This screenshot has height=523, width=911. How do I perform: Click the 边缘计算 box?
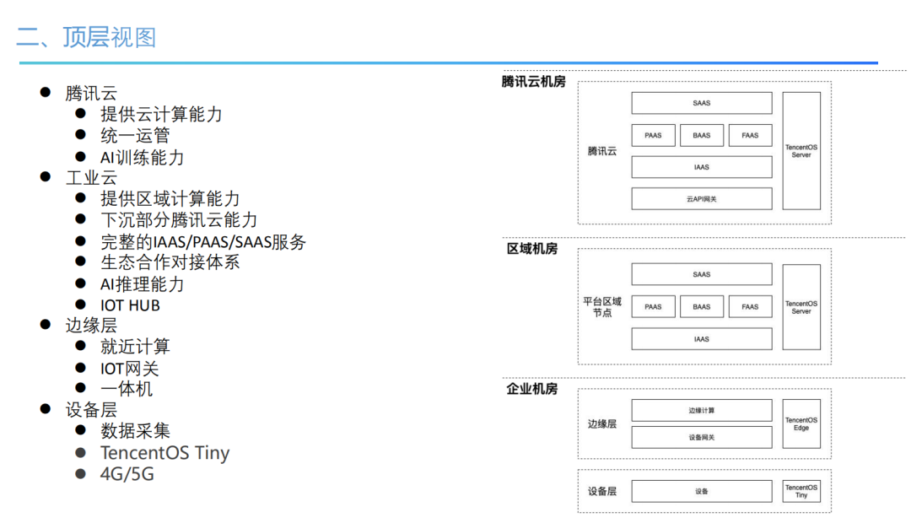point(702,410)
